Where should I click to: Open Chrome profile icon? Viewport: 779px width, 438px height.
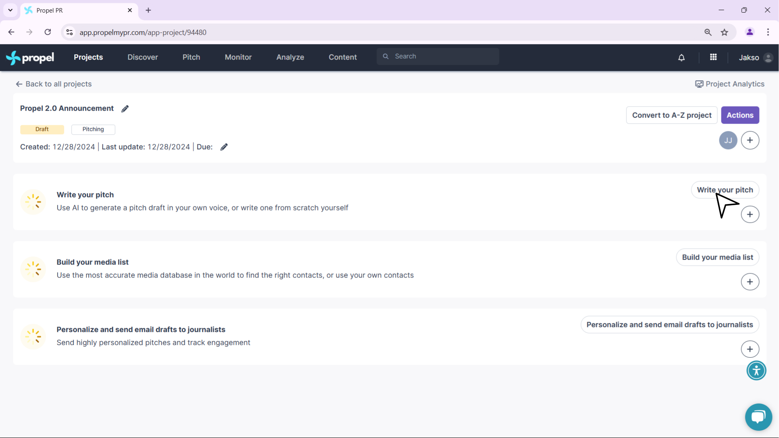pos(750,32)
